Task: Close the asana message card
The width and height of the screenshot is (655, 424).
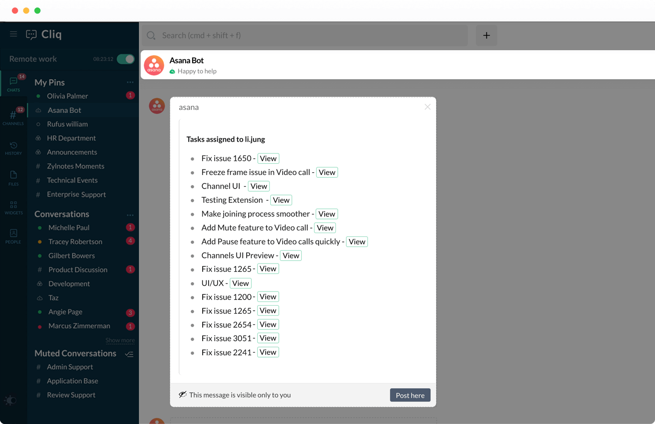Action: 428,107
